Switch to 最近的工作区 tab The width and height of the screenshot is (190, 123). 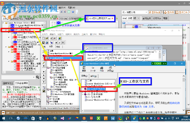17,19
